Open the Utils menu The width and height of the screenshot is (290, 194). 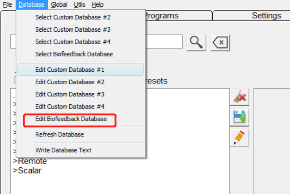80,4
